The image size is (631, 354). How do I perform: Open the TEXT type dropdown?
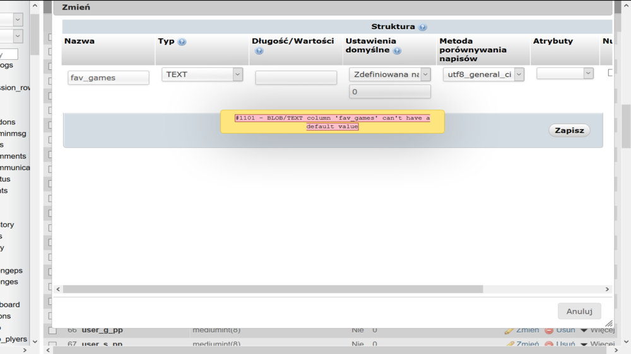[203, 74]
